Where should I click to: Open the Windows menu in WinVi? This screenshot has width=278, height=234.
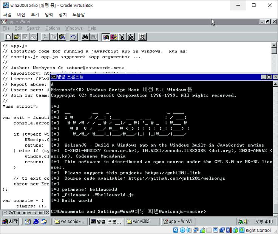74,28
